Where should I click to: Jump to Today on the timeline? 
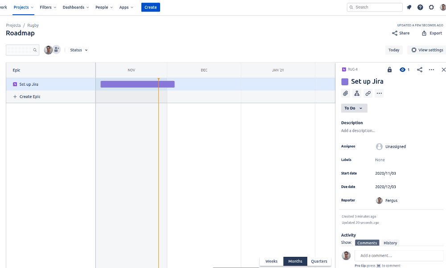(x=394, y=50)
